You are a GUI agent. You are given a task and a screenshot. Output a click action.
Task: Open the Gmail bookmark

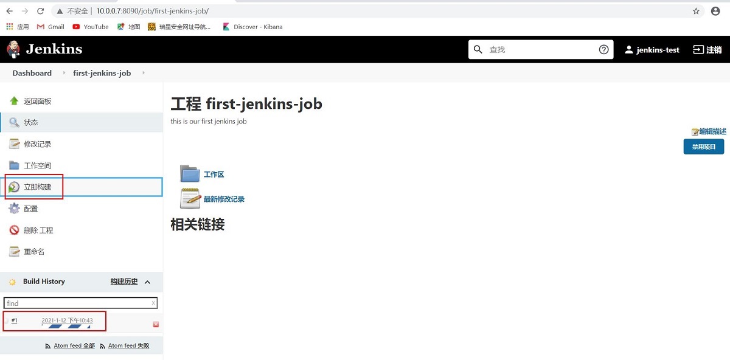click(50, 27)
